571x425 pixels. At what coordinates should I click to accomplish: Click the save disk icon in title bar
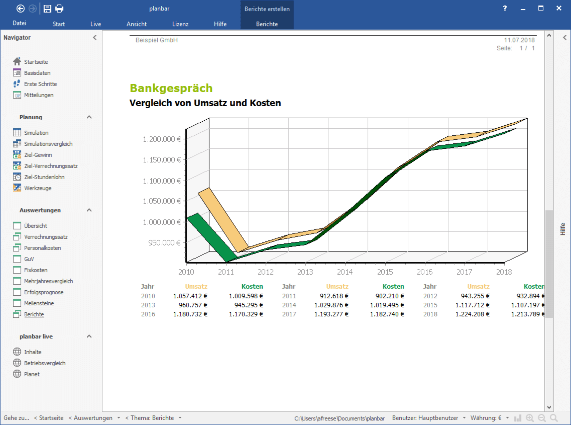(47, 9)
